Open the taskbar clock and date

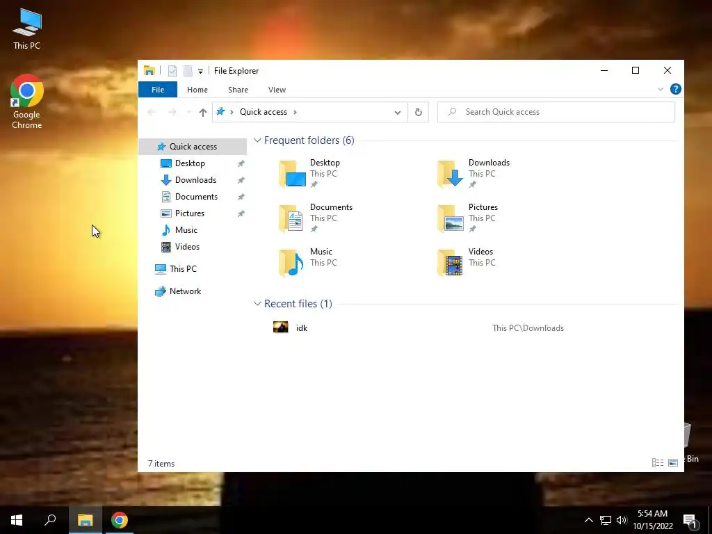tap(653, 520)
